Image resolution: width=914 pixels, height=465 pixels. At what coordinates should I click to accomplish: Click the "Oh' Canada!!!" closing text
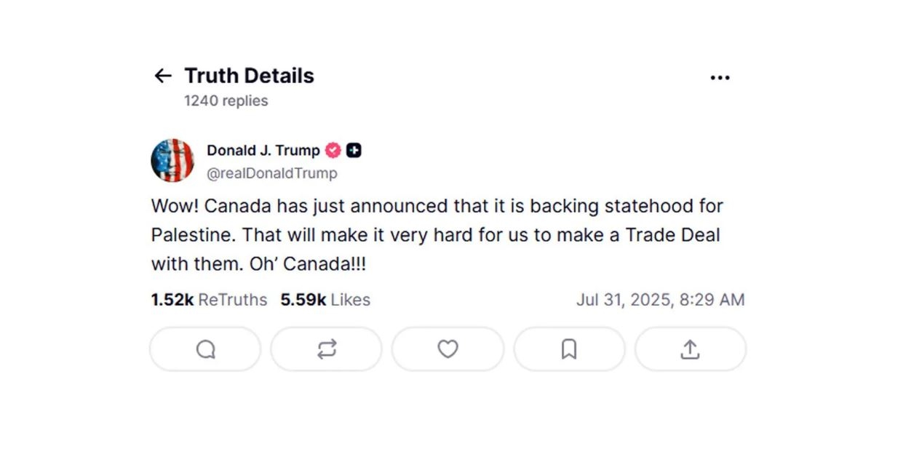(308, 264)
